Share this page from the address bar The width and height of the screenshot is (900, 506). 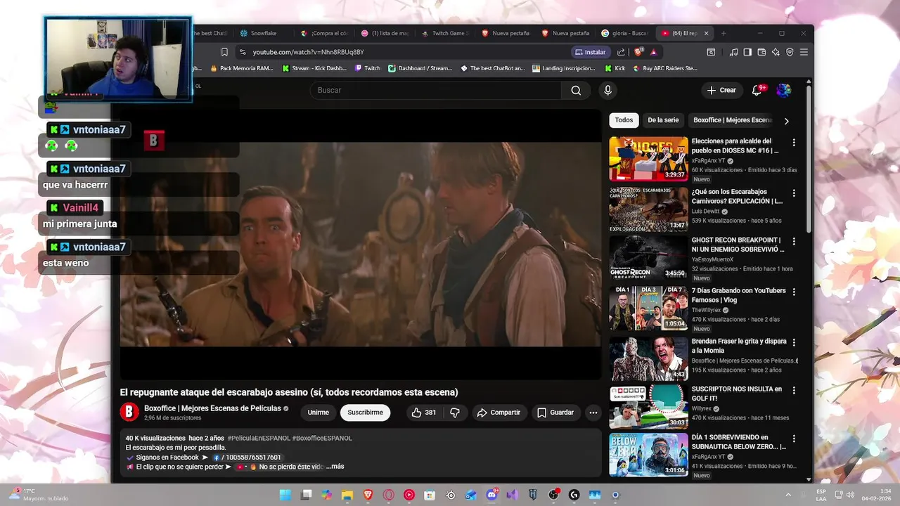(x=621, y=52)
